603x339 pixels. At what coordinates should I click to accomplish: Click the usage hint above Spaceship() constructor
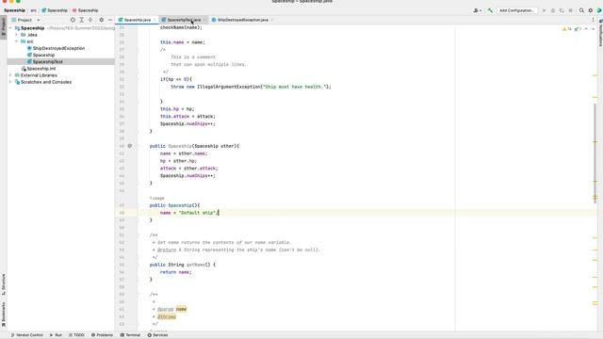click(157, 199)
